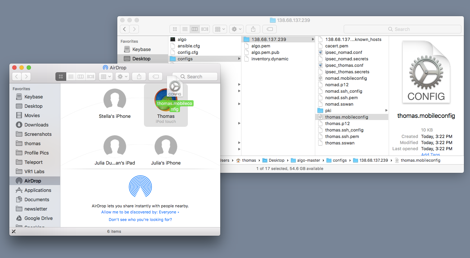Open Google Drive from the sidebar
Screen dimensions: 470x258
(38, 218)
